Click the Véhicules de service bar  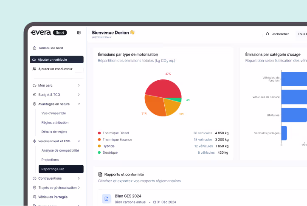click(294, 97)
